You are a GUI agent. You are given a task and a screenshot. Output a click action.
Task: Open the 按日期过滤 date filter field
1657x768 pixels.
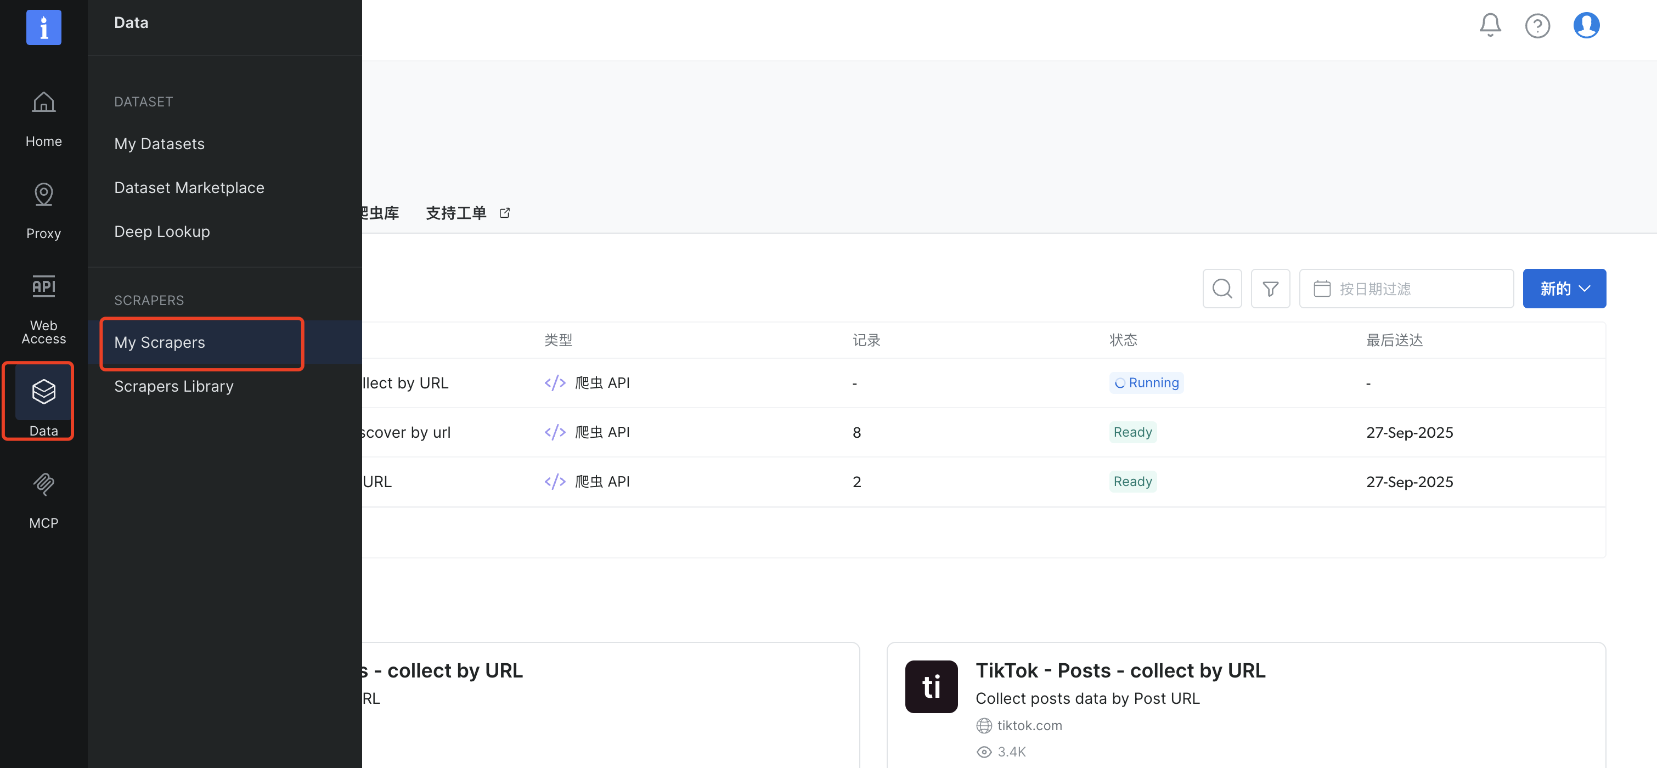[x=1406, y=289]
